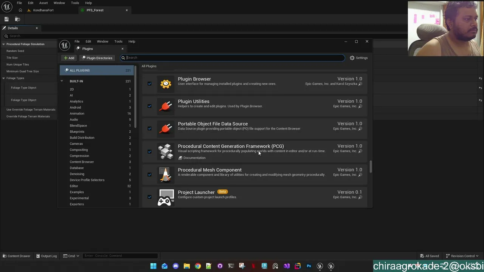Uncheck the Project Launcher plugin
484x272 pixels.
coord(149,197)
